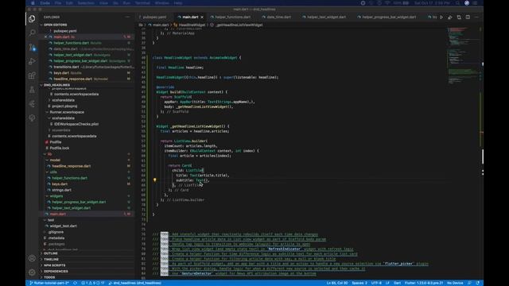Open transitions.dart in Open Editors

pyautogui.click(x=66, y=67)
